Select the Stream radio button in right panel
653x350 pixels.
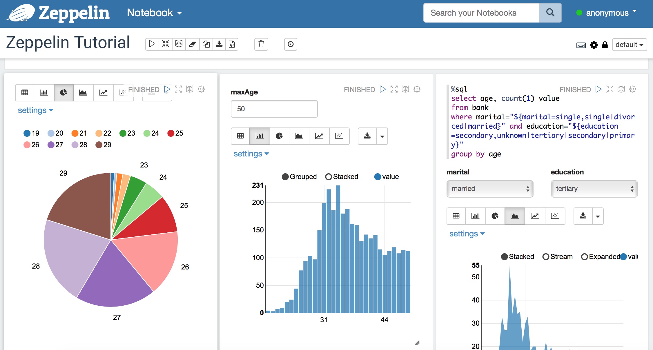546,257
